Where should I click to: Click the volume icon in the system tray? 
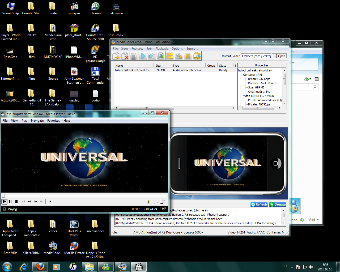tap(311, 267)
